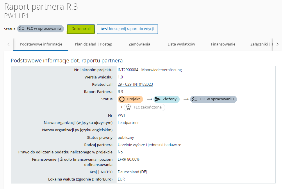
Task: Switch to the Podstawowe informacje tab
Action: click(41, 44)
